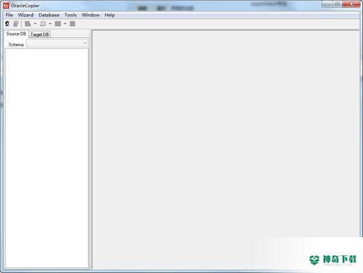363x273 pixels.
Task: Click the table copy toolbar icon after the separator
Action: point(28,24)
